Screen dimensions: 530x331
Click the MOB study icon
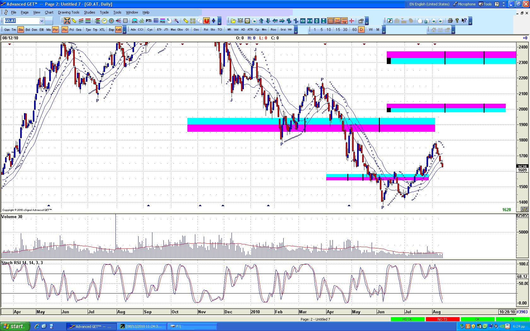click(162, 21)
